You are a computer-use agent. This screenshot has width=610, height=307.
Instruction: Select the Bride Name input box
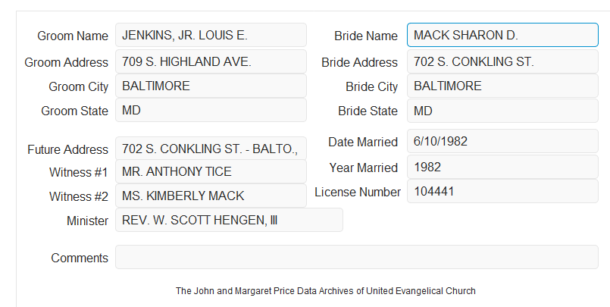[x=502, y=35]
